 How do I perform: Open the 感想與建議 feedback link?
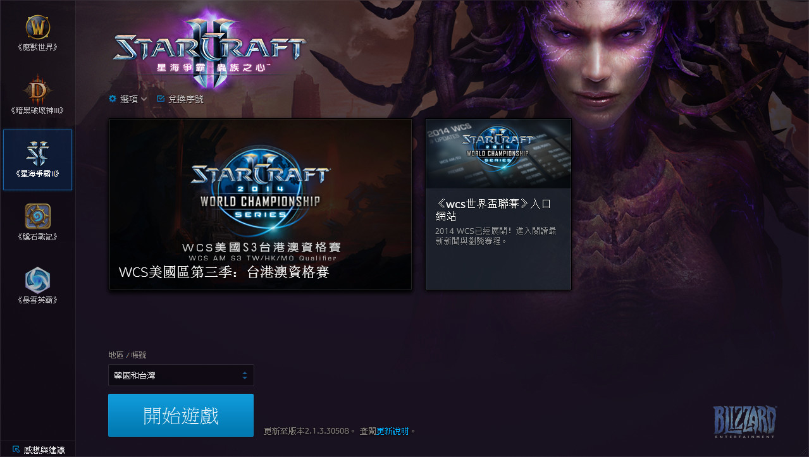tap(44, 450)
